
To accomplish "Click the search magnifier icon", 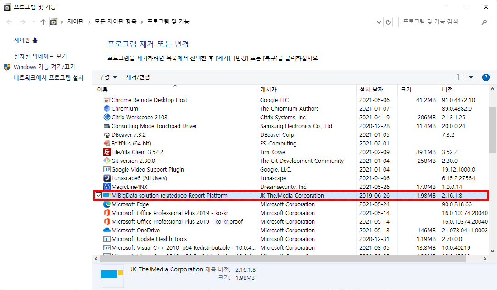I will (484, 22).
